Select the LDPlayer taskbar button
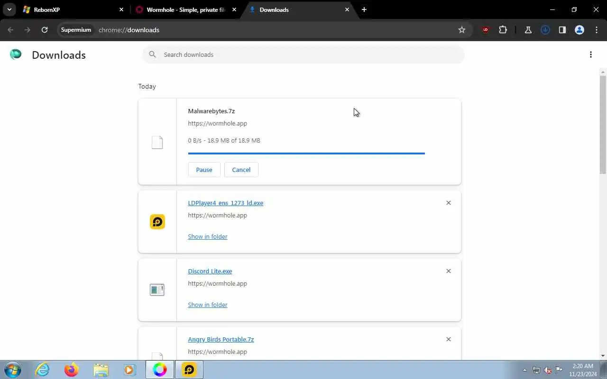The width and height of the screenshot is (607, 379). coord(189,370)
